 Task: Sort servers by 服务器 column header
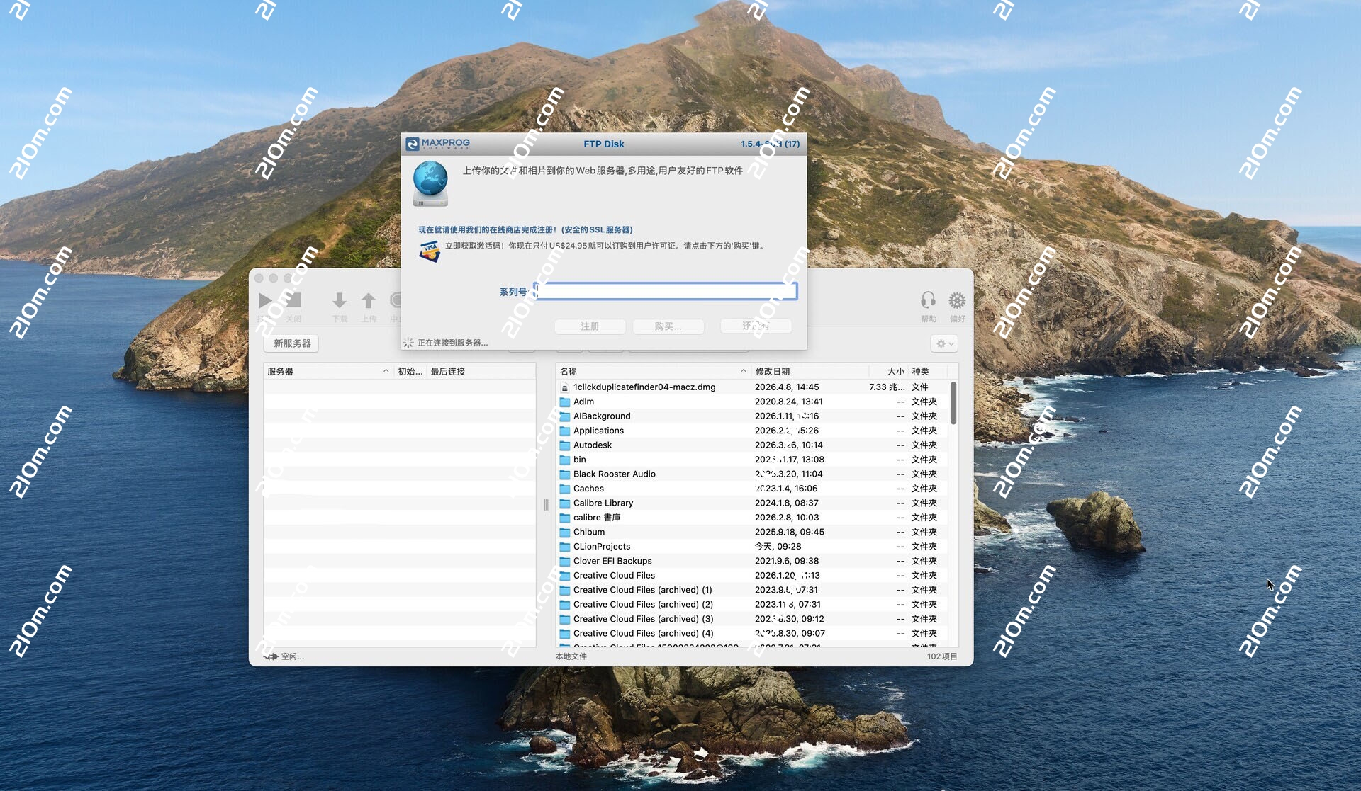coord(328,371)
